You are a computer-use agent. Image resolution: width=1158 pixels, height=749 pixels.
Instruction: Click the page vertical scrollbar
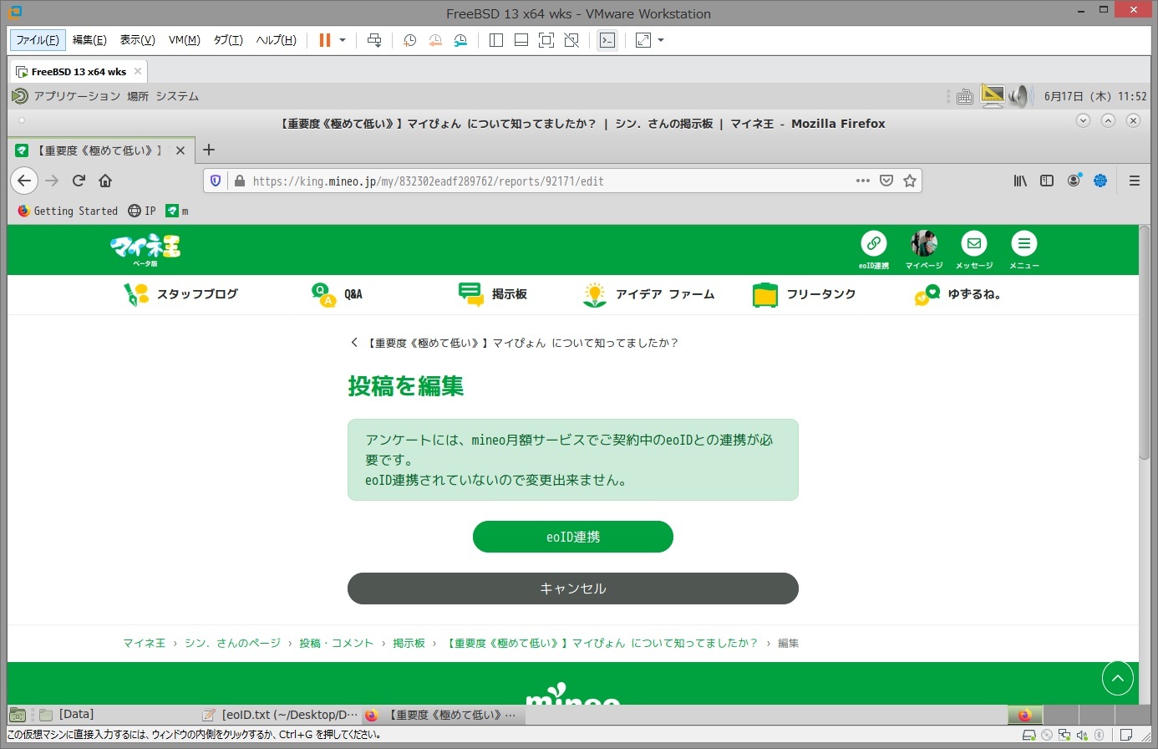click(x=1144, y=376)
